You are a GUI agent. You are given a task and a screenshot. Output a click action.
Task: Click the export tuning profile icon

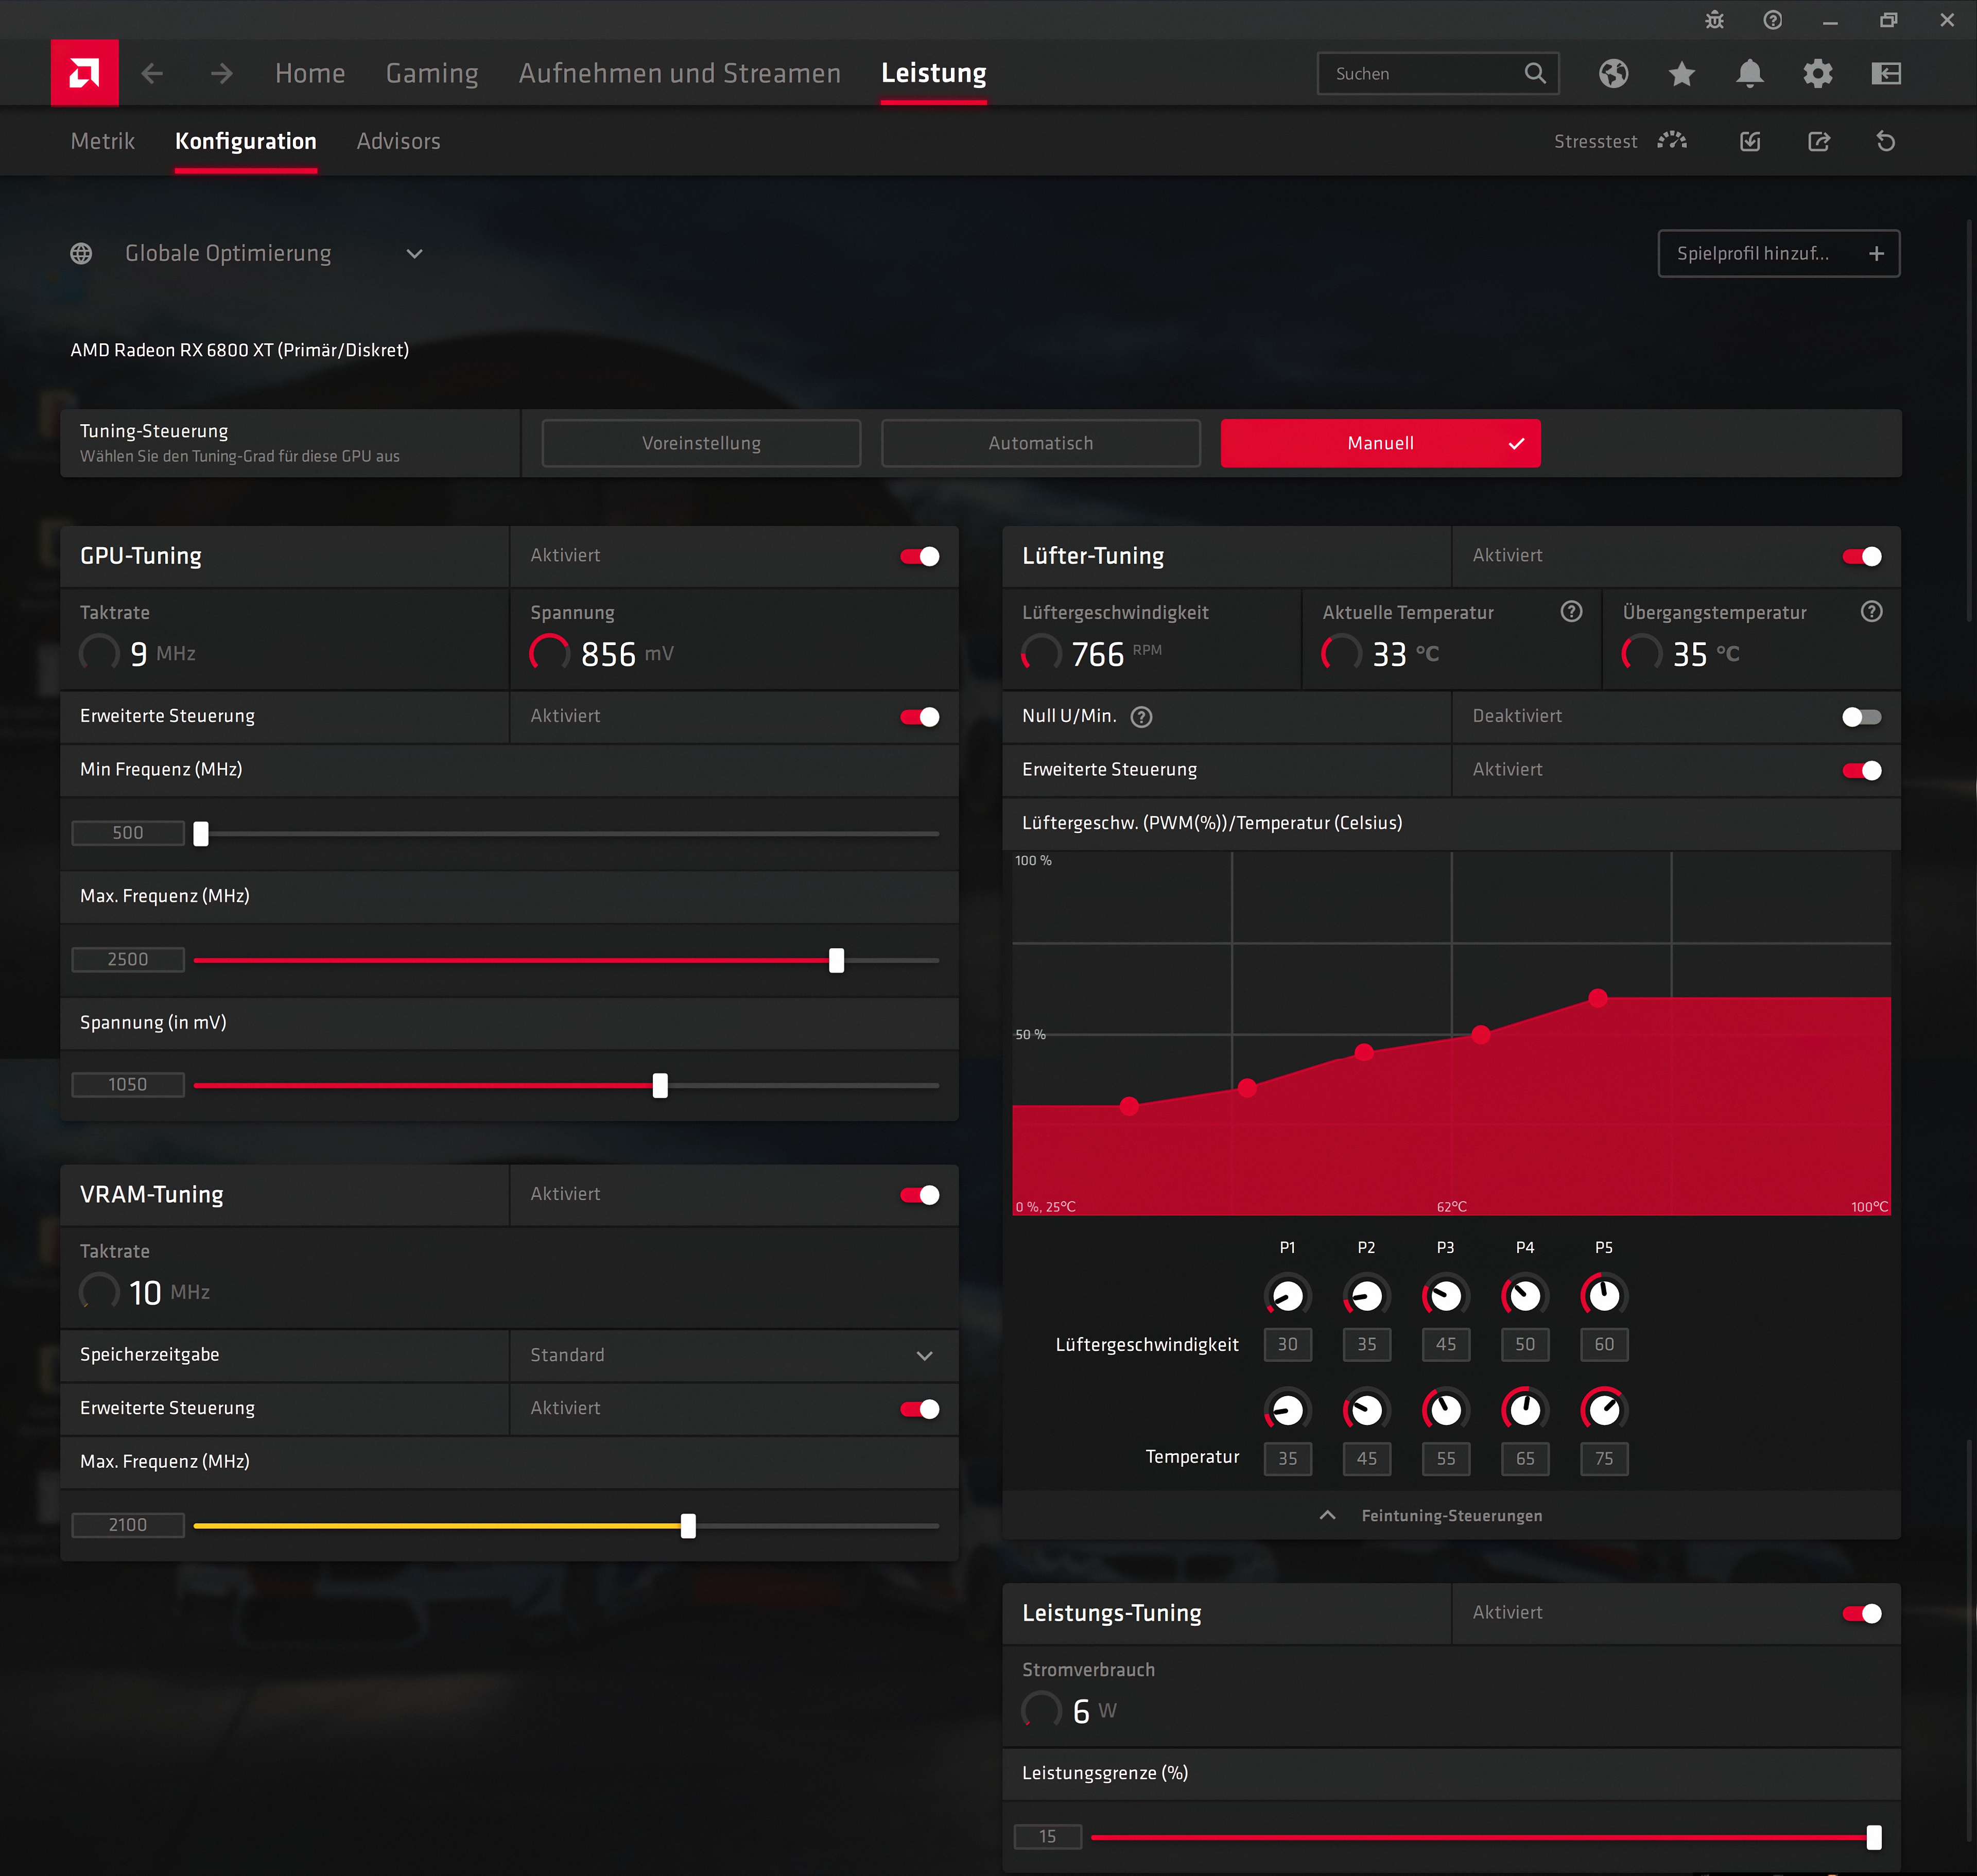coord(1819,141)
